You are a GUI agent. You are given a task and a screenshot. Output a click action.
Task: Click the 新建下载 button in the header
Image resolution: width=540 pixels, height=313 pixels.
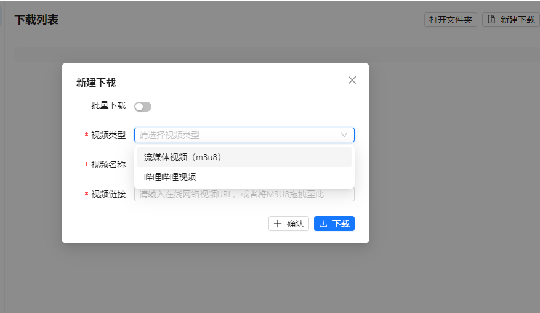click(x=511, y=20)
